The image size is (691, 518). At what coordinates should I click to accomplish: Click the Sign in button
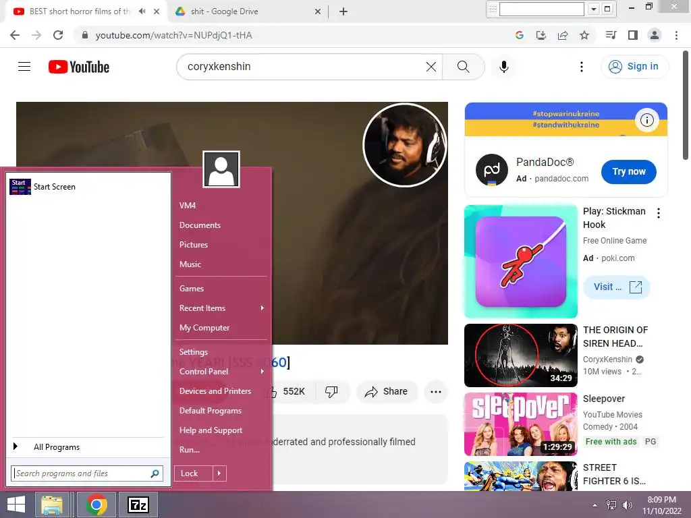point(634,67)
